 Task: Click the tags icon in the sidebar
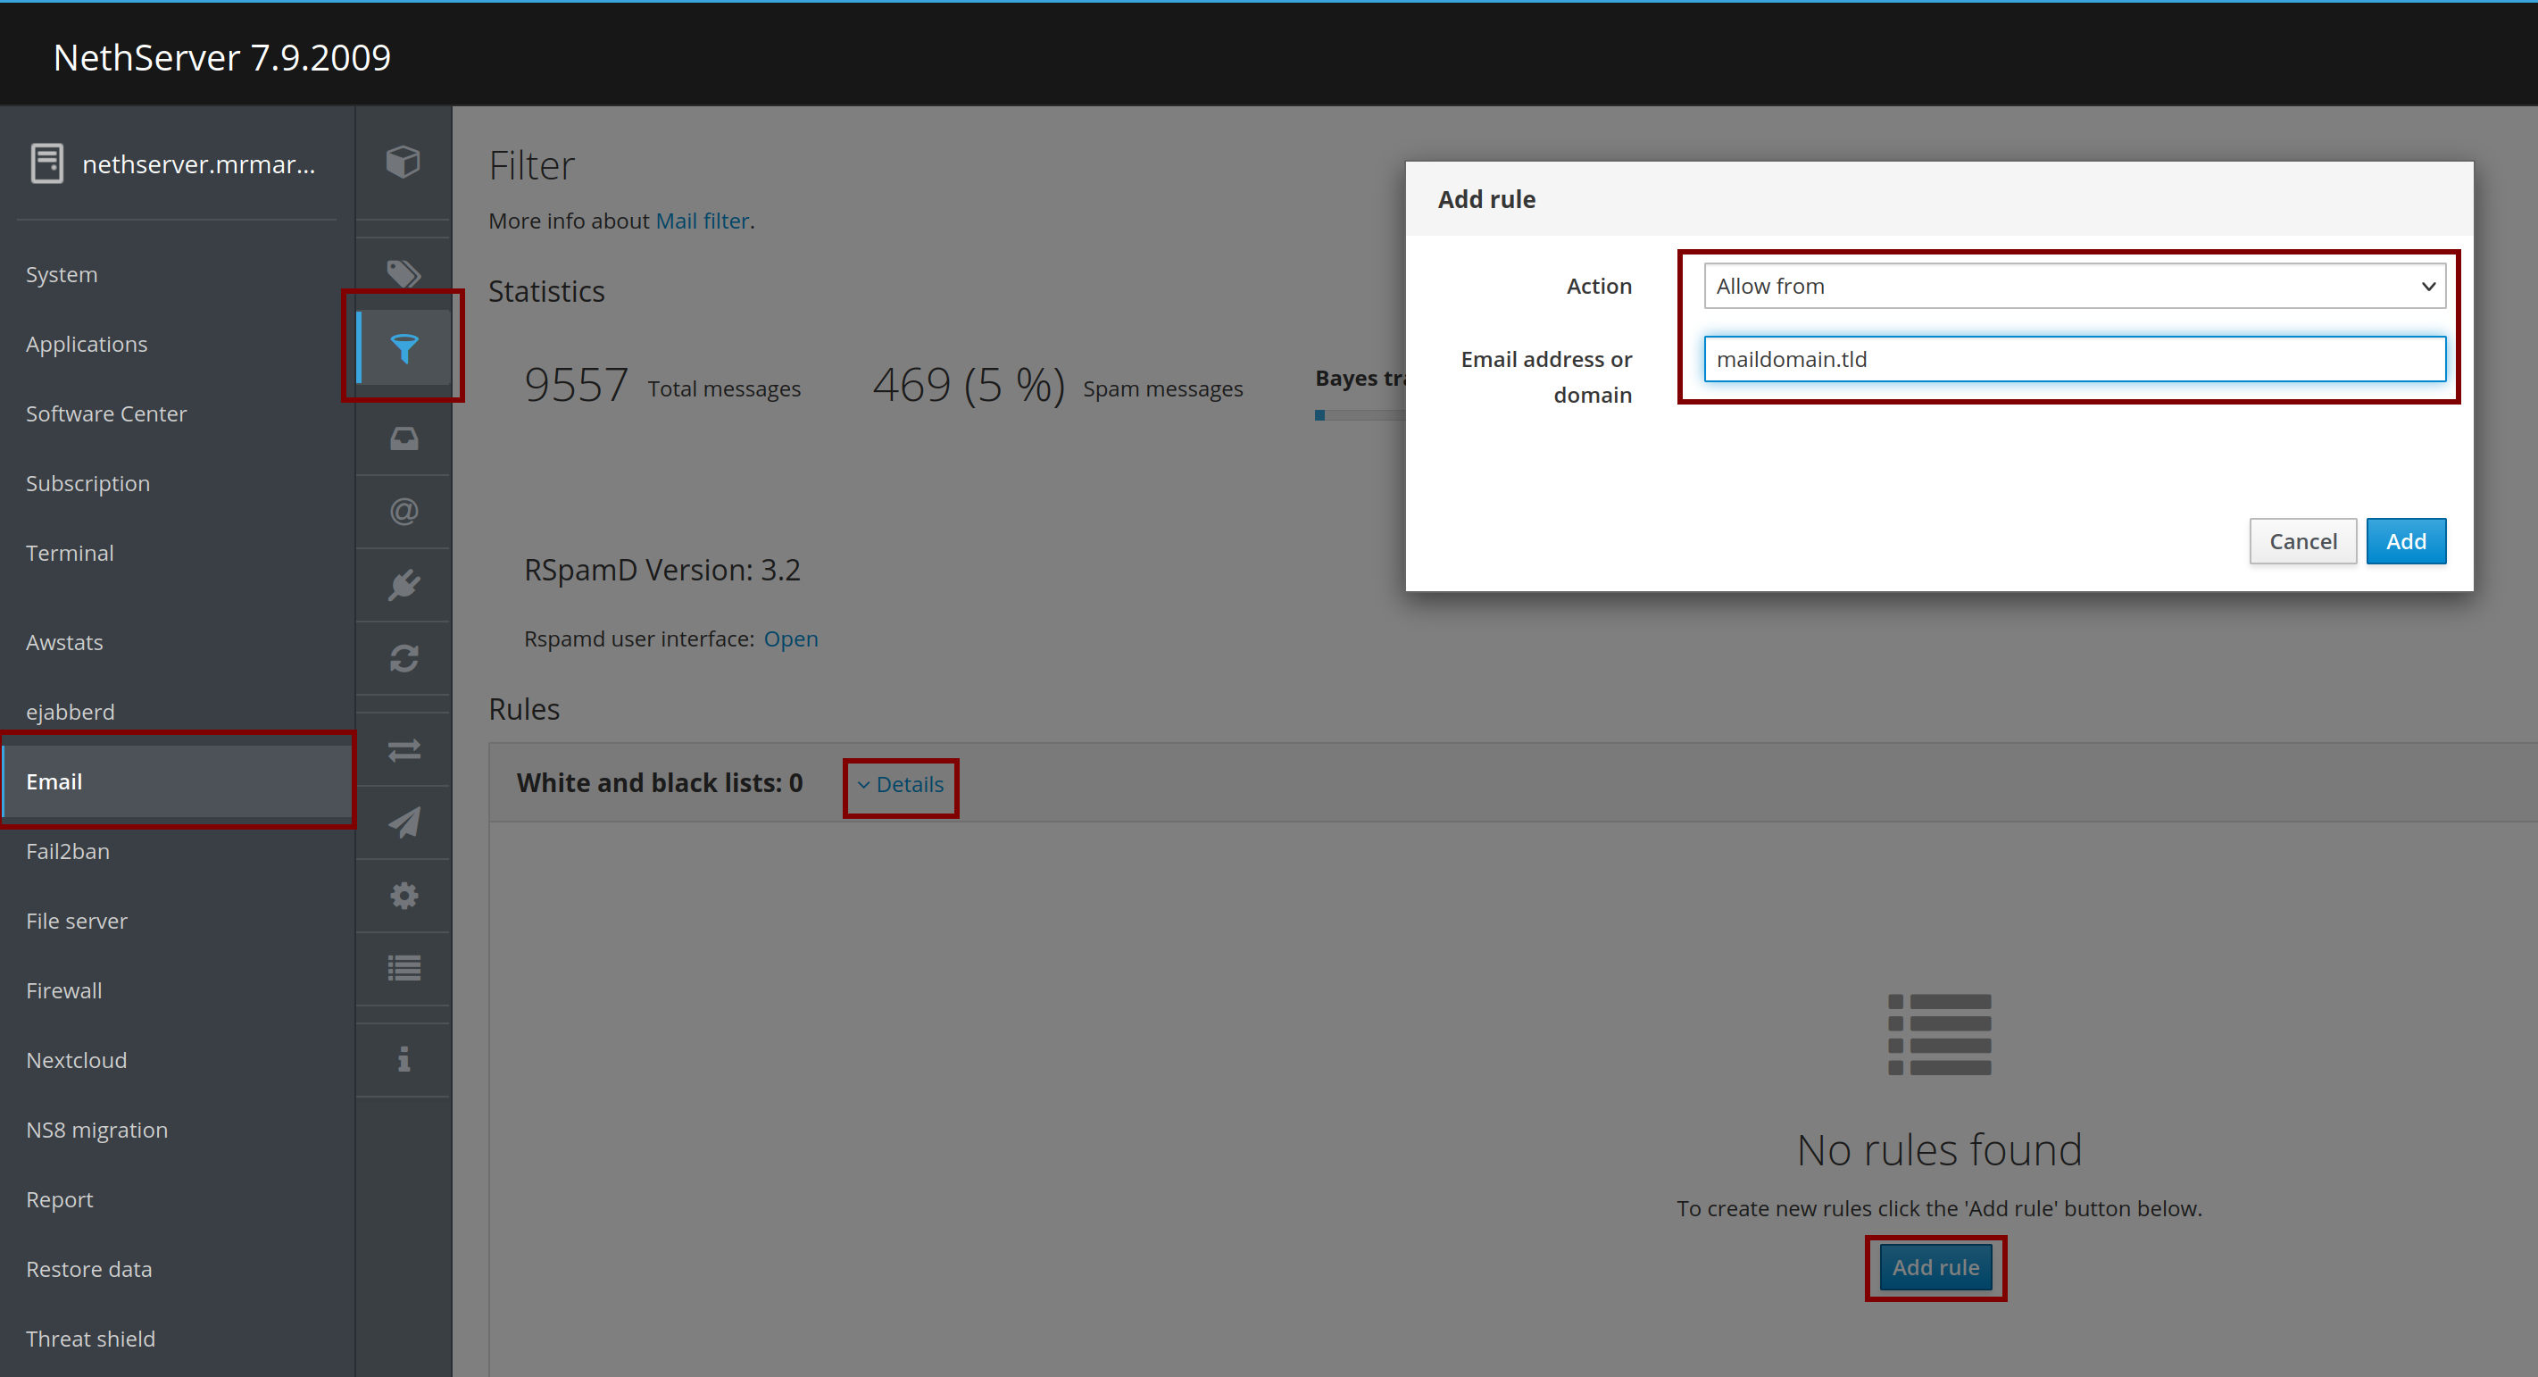(x=403, y=273)
